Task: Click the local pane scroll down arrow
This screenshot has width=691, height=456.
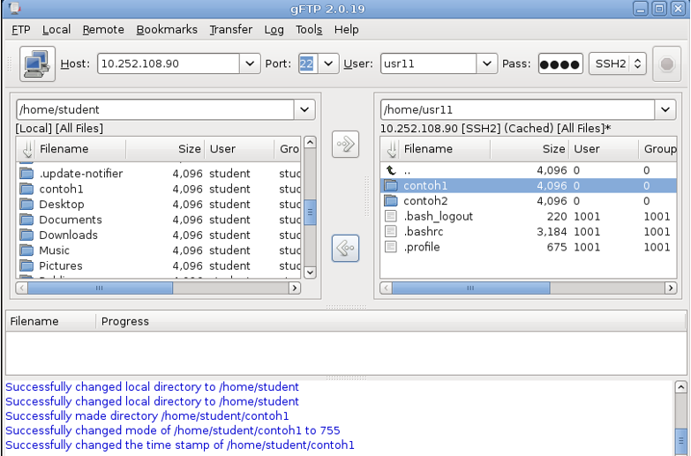Action: click(311, 273)
